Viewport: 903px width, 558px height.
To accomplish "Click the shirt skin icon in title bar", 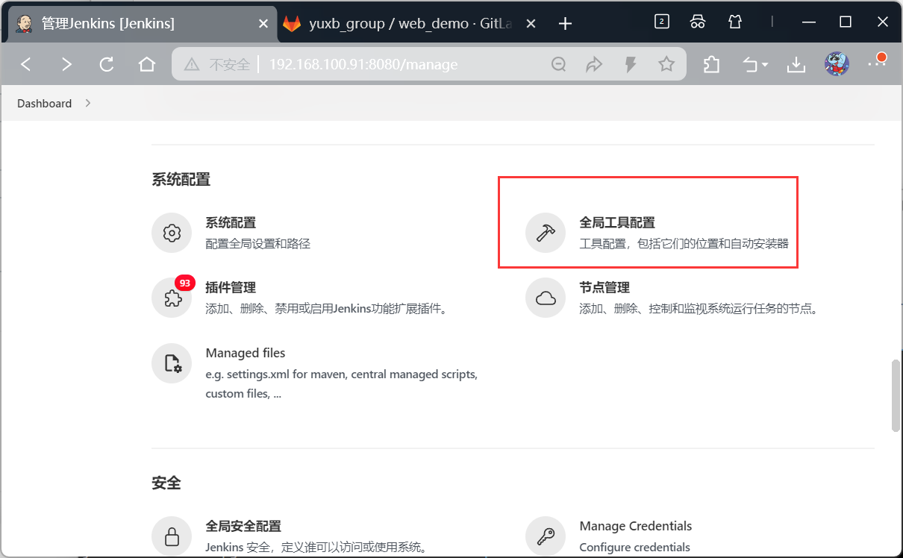I will pyautogui.click(x=735, y=22).
